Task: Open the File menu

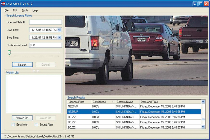Action: click(x=7, y=10)
